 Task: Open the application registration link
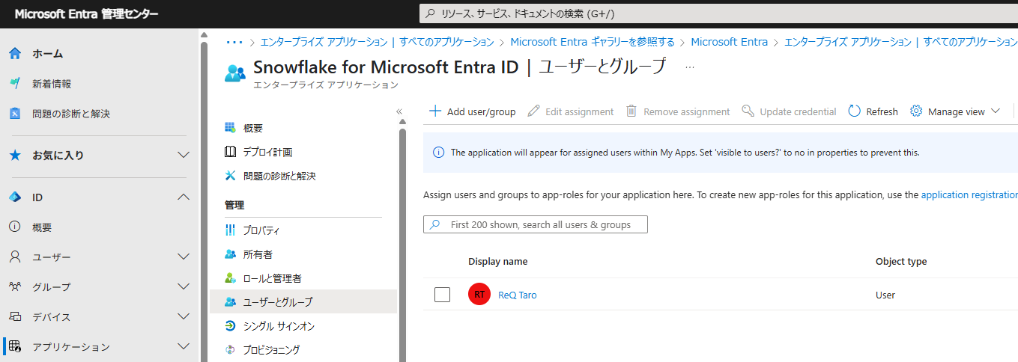969,194
